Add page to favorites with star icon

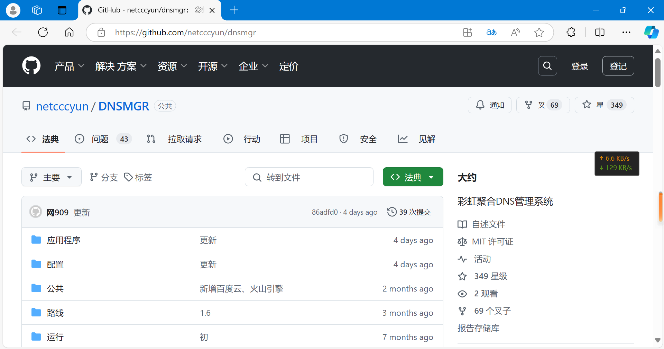(539, 33)
